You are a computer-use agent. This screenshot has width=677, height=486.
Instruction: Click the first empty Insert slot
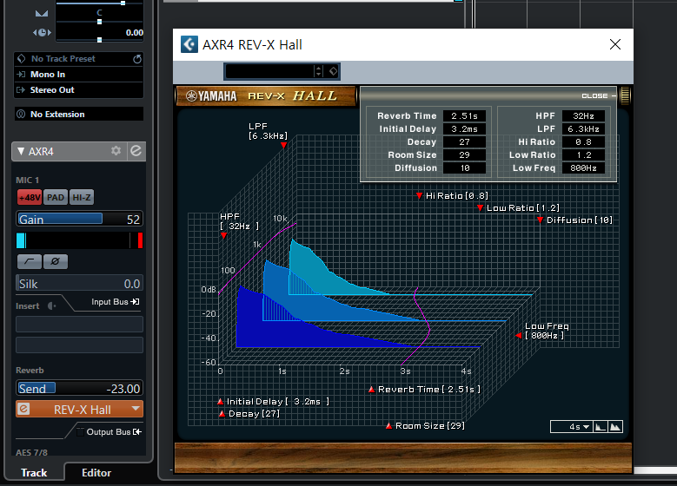tap(79, 324)
